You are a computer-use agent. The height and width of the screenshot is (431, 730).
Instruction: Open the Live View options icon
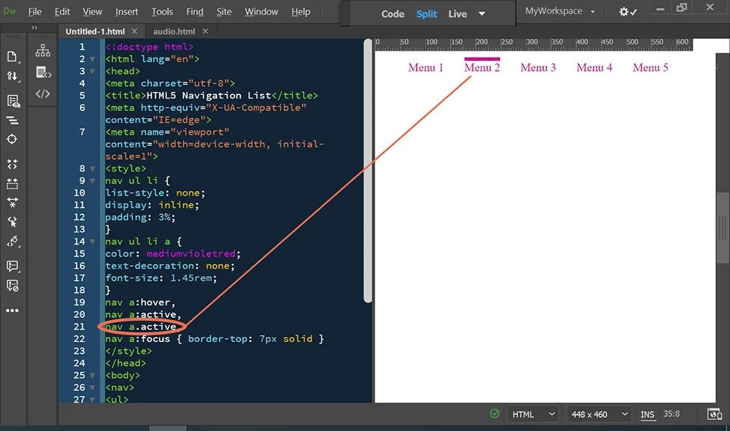tap(12, 101)
